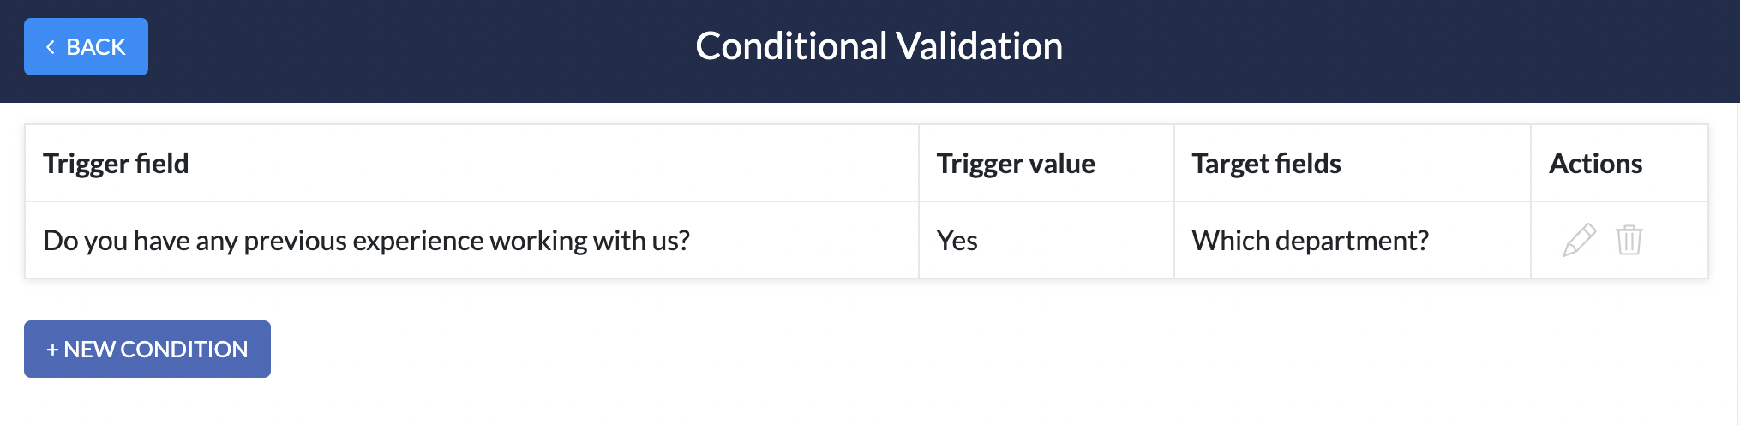Click the Conditional Validation page title
This screenshot has height=425, width=1740.
(879, 46)
